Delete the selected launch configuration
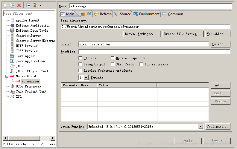The image size is (237, 149). [19, 5]
